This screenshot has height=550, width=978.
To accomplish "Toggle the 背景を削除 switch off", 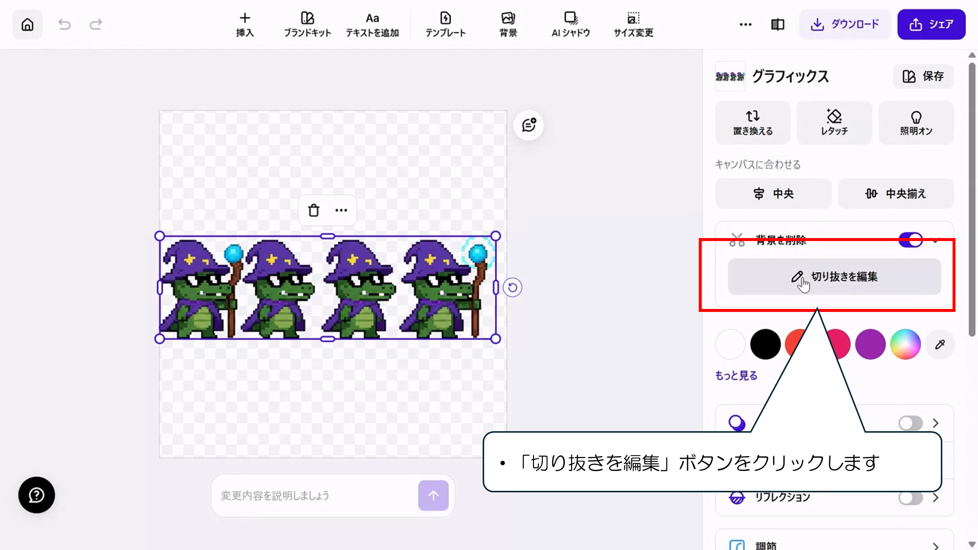I will click(x=911, y=239).
